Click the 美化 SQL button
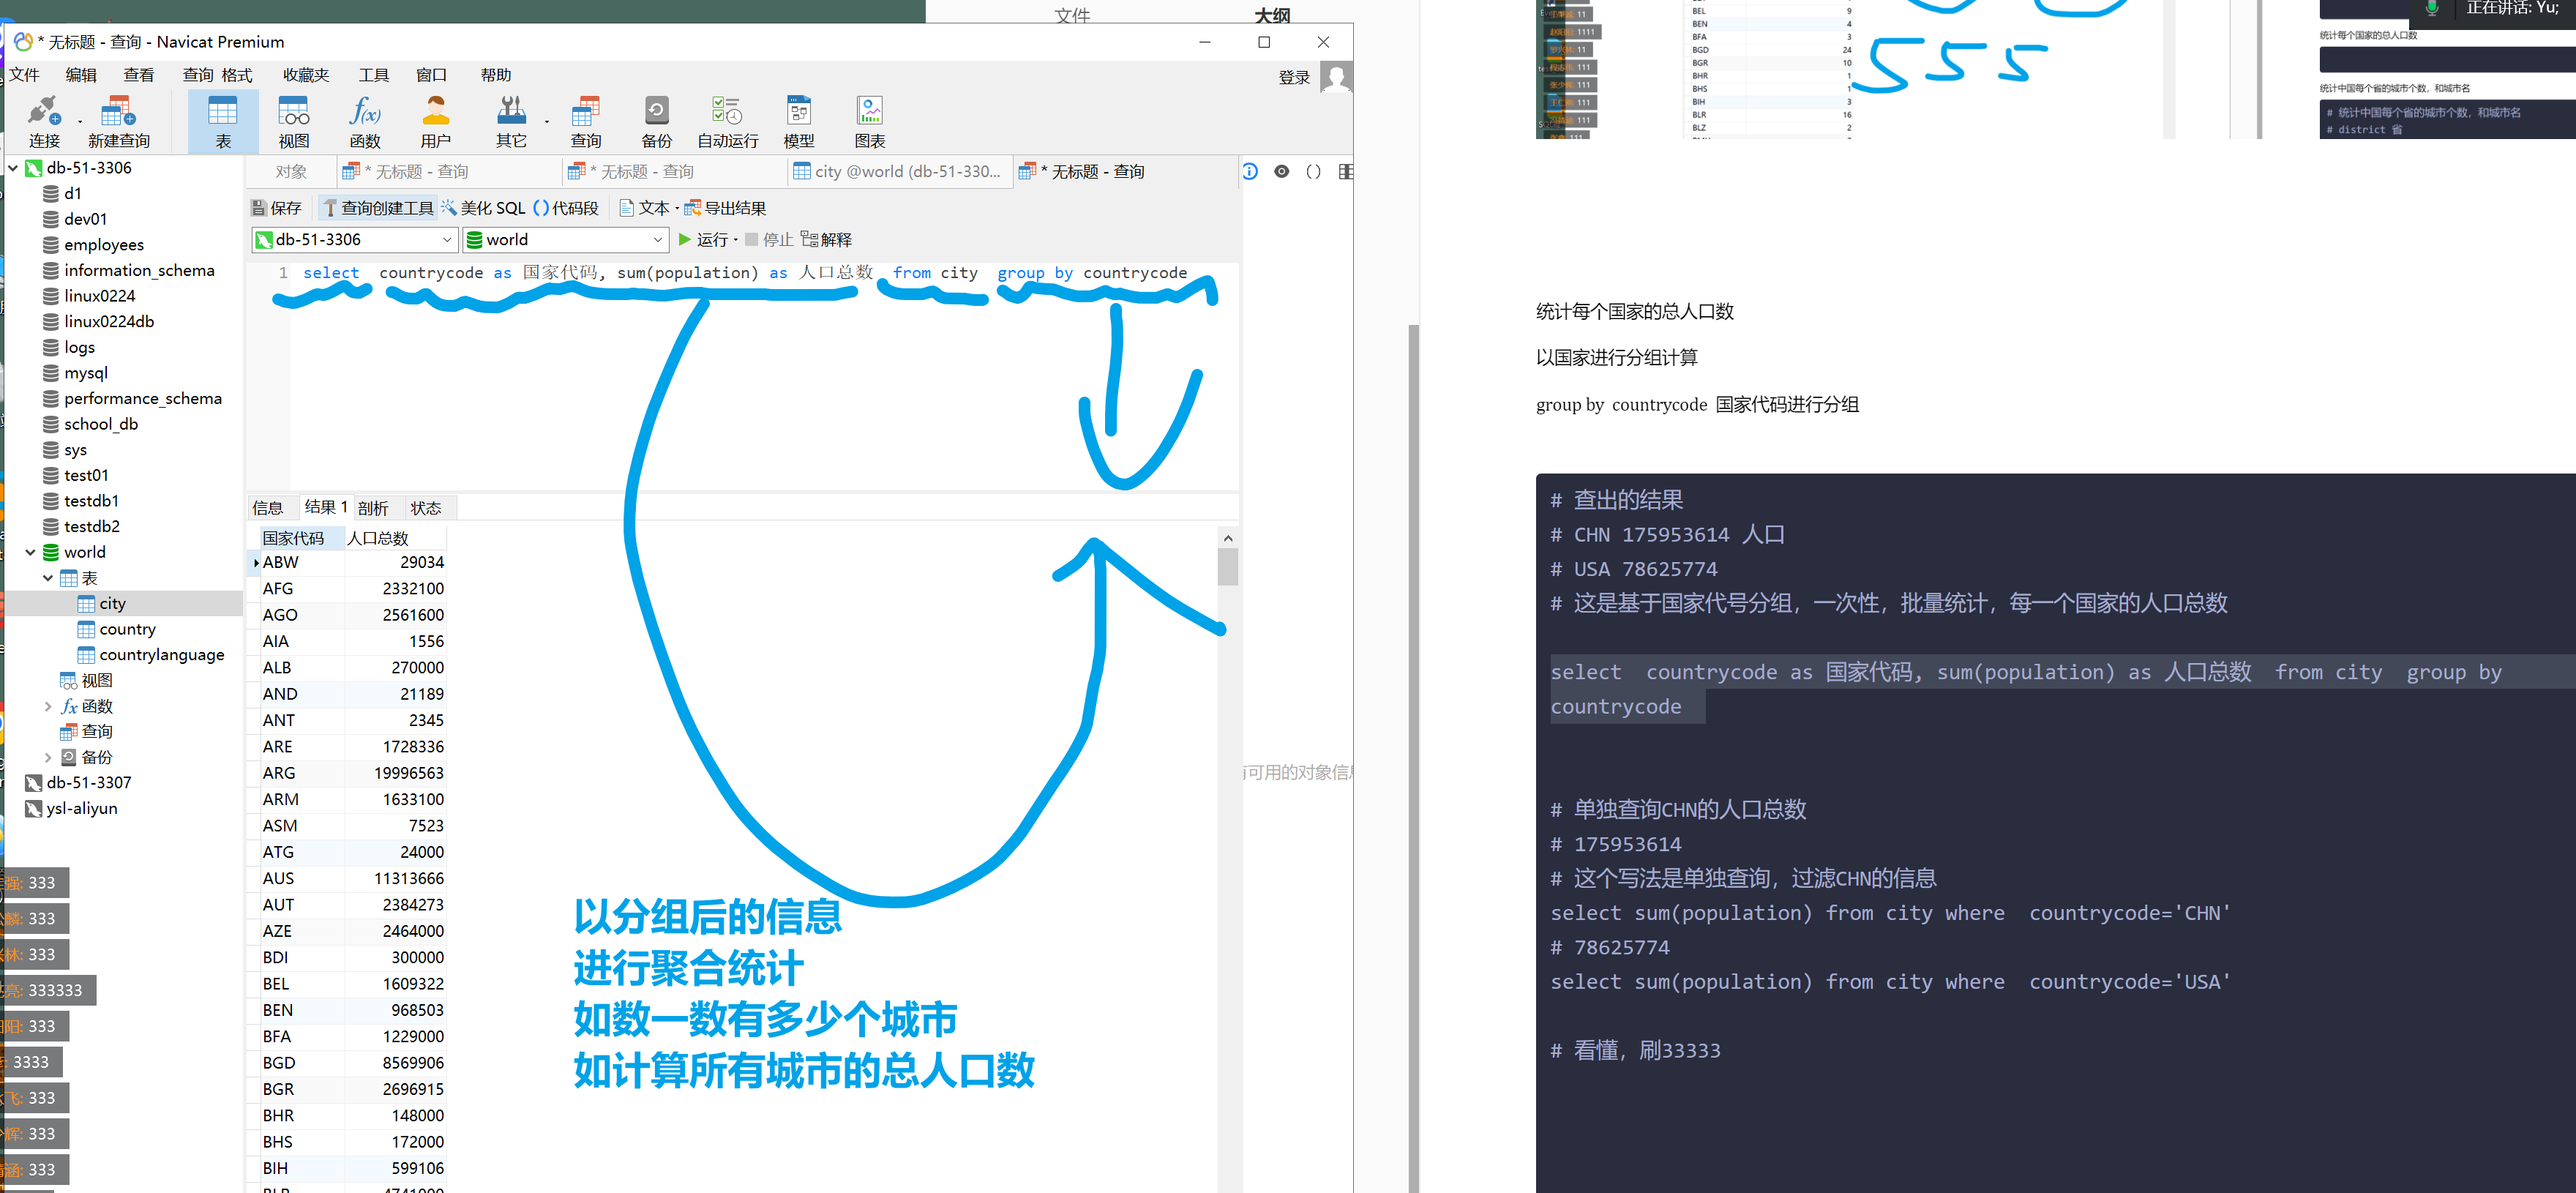The width and height of the screenshot is (2576, 1193). point(483,208)
